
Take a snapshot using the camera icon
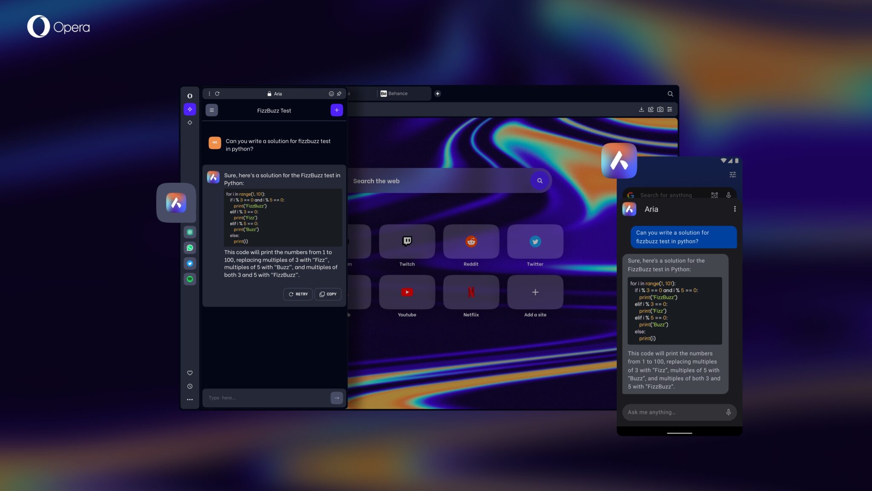pos(660,109)
